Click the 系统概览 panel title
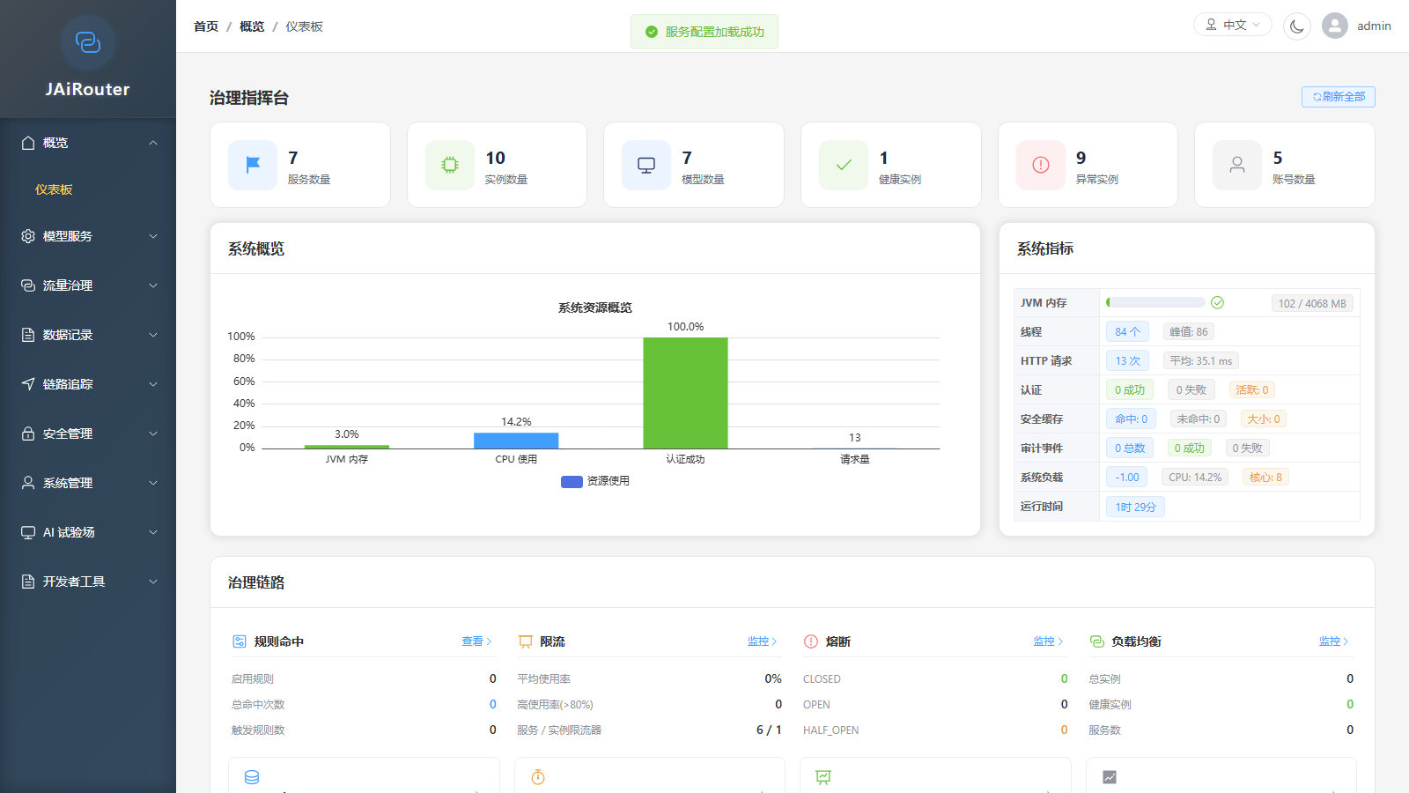 pyautogui.click(x=256, y=249)
